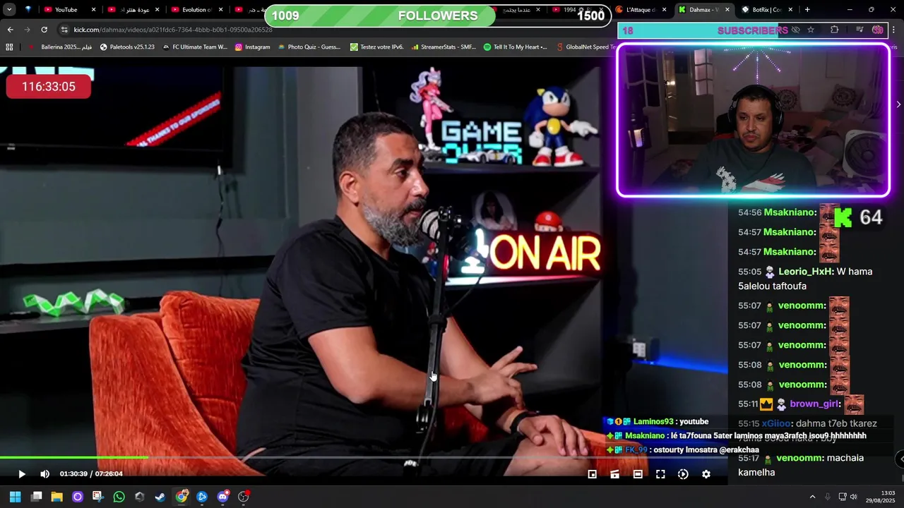Viewport: 904px width, 508px height.
Task: Open Chrome from taskbar
Action: coord(182,497)
